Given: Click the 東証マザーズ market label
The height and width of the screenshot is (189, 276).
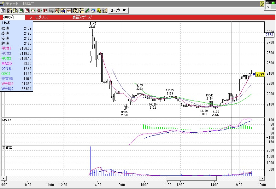Looking at the screenshot, I should coord(82,17).
